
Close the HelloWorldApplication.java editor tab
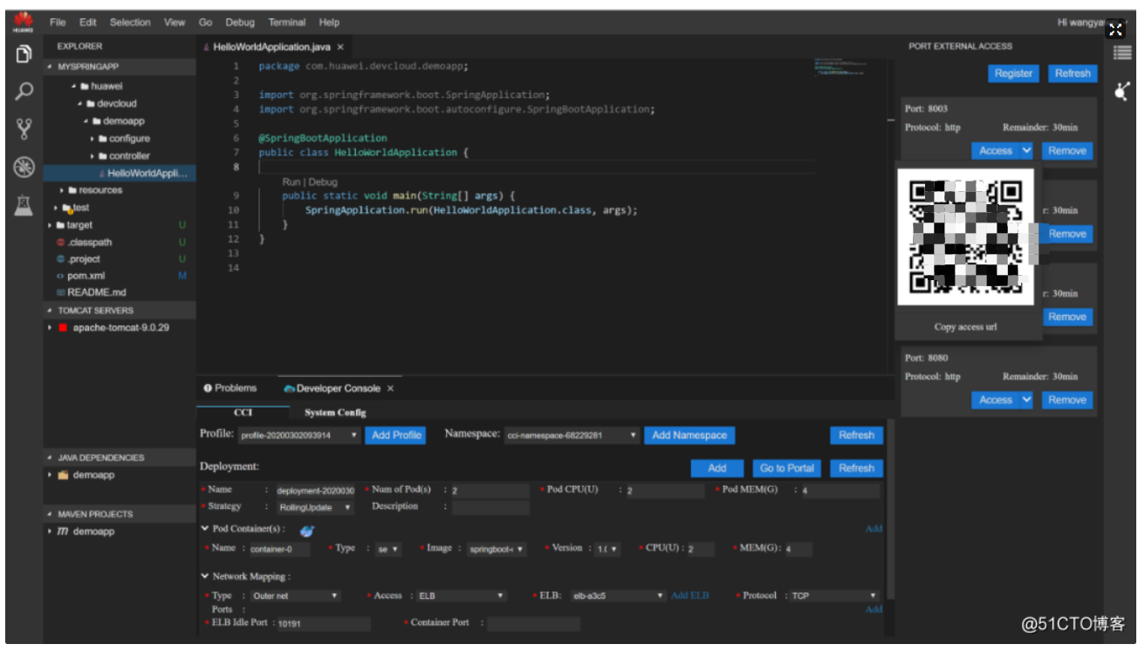point(340,47)
